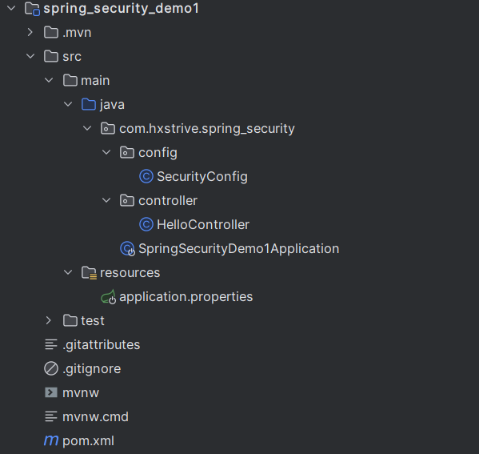This screenshot has width=479, height=454.
Task: Click the resources folder icon
Action: (x=90, y=272)
